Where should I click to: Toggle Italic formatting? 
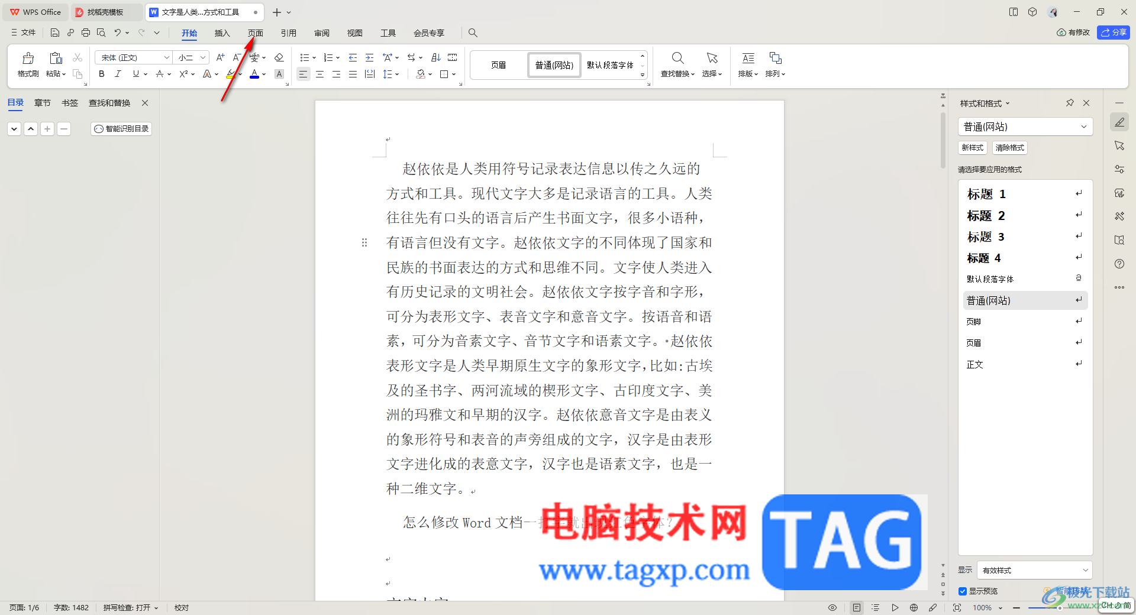(x=118, y=74)
